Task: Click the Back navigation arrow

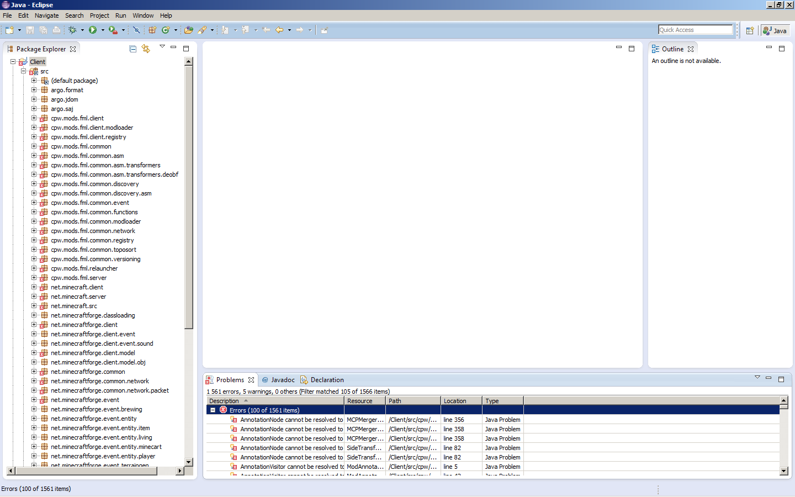Action: coord(279,30)
